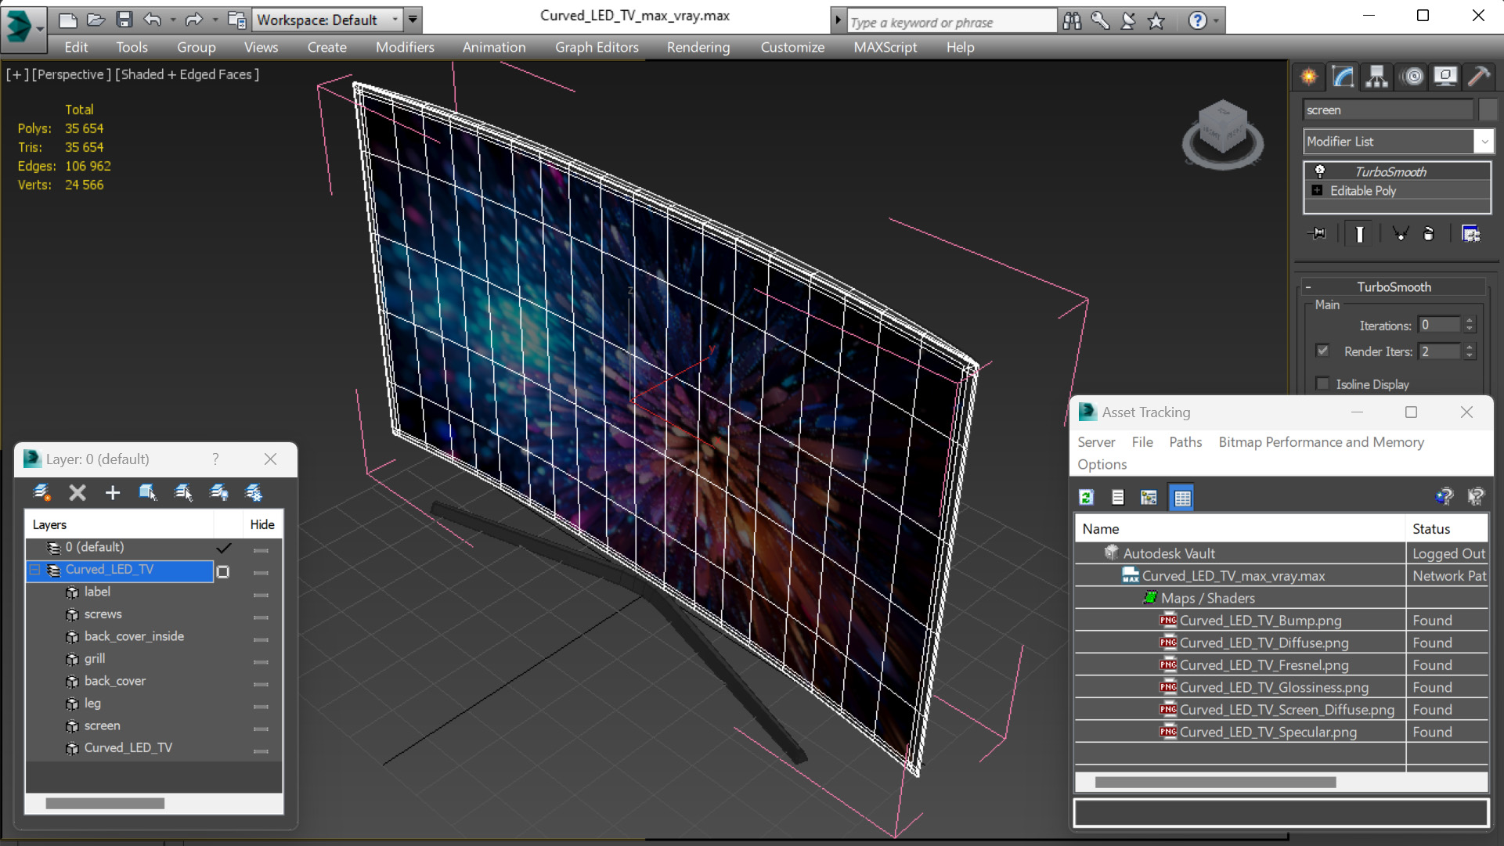1504x846 pixels.
Task: Open the Display command panel tab
Action: (x=1445, y=76)
